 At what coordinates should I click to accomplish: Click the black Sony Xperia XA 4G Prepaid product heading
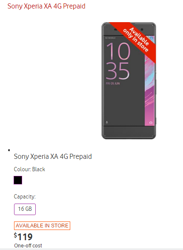click(53, 156)
